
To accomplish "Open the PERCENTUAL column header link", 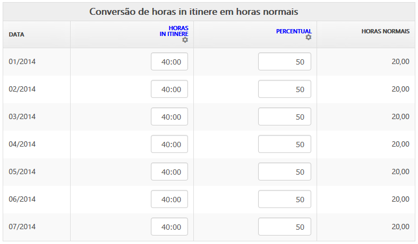I will [x=294, y=31].
